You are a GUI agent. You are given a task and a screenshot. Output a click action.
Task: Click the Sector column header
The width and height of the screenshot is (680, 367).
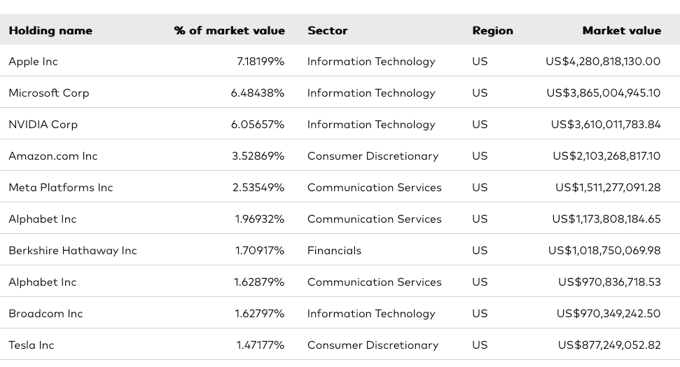point(328,31)
